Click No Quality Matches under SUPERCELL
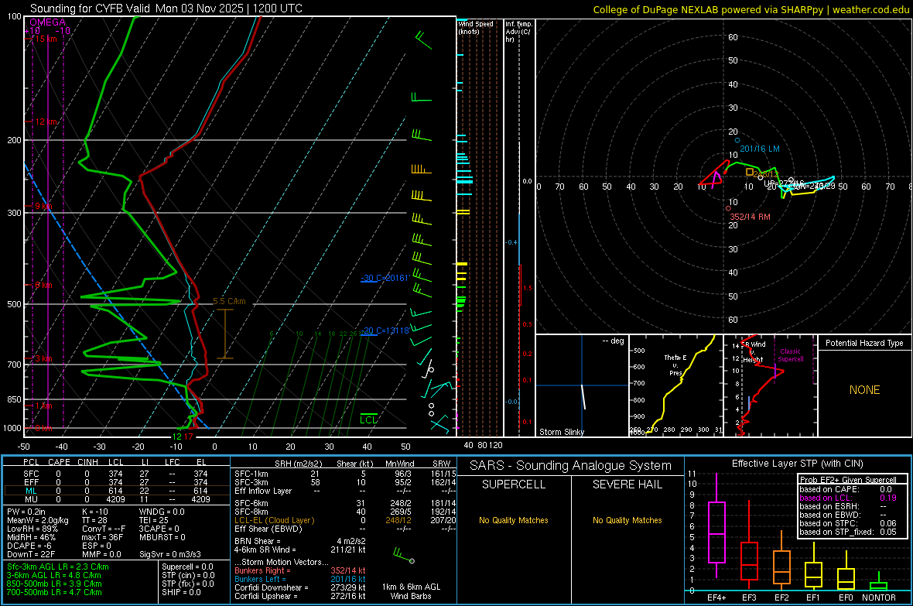This screenshot has height=606, width=913. click(514, 520)
